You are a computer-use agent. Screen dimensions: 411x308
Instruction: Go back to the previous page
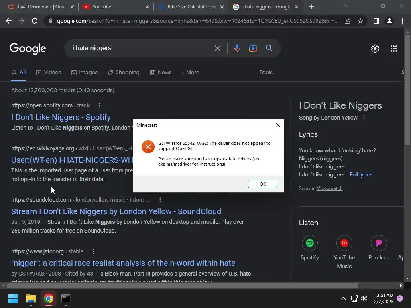[9, 21]
